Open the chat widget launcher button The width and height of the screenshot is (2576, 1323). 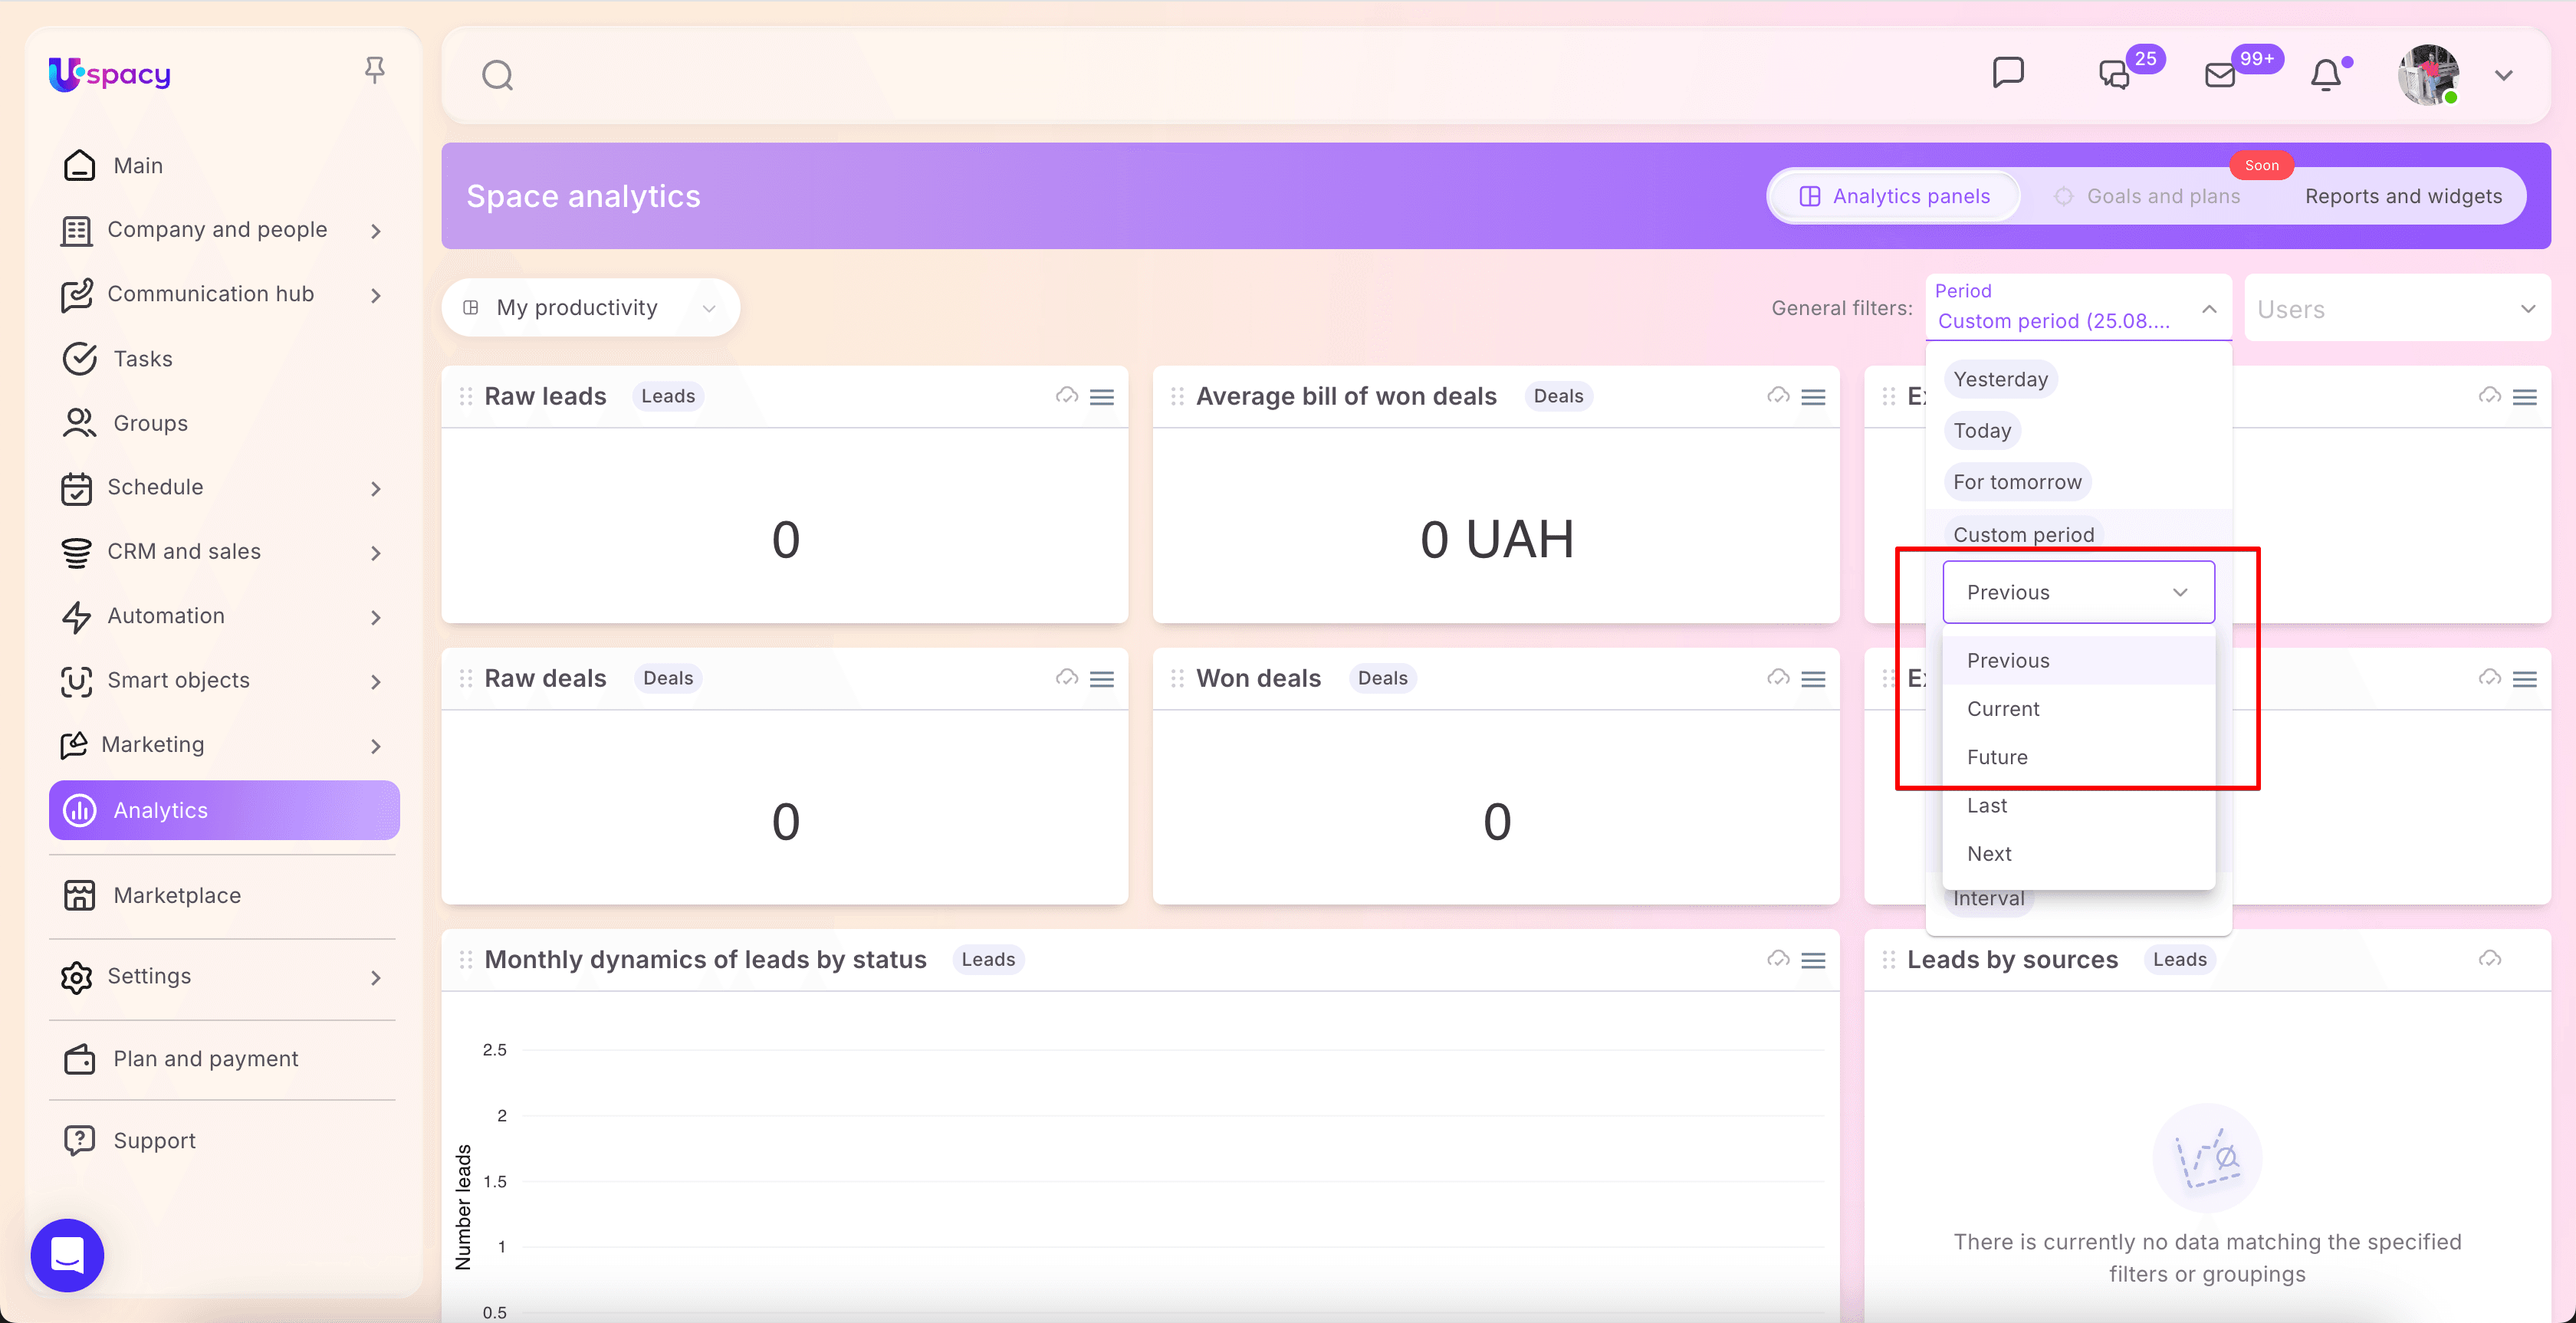click(67, 1255)
